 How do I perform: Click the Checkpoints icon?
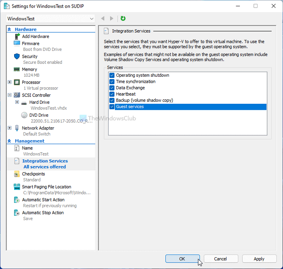pyautogui.click(x=17, y=174)
